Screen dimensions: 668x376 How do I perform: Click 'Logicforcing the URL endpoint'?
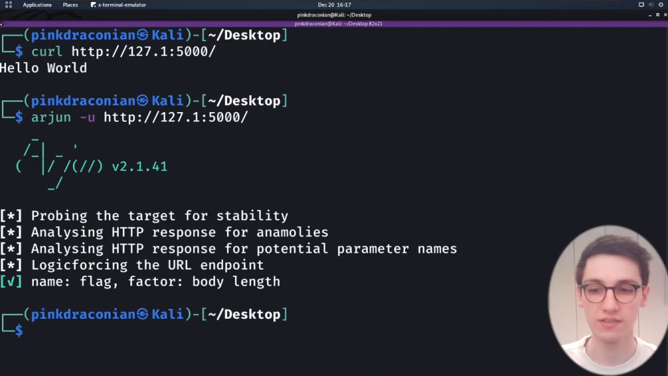(147, 265)
